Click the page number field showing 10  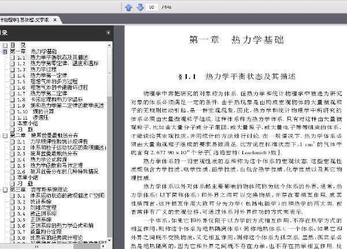(x=152, y=7)
